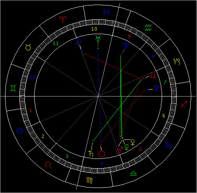Click the Uranus position dot marker

98,48
